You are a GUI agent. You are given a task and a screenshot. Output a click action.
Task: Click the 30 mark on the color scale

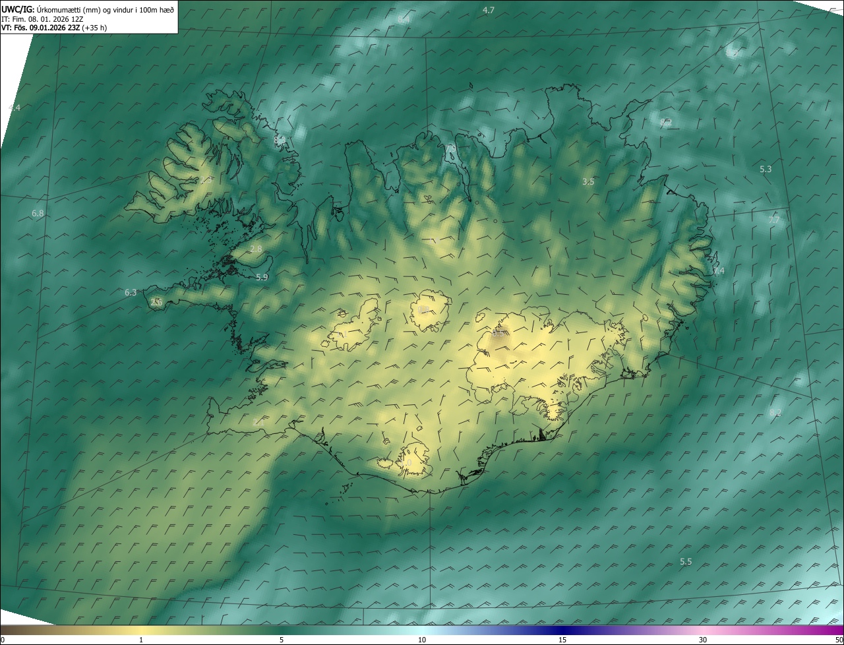[x=703, y=640]
